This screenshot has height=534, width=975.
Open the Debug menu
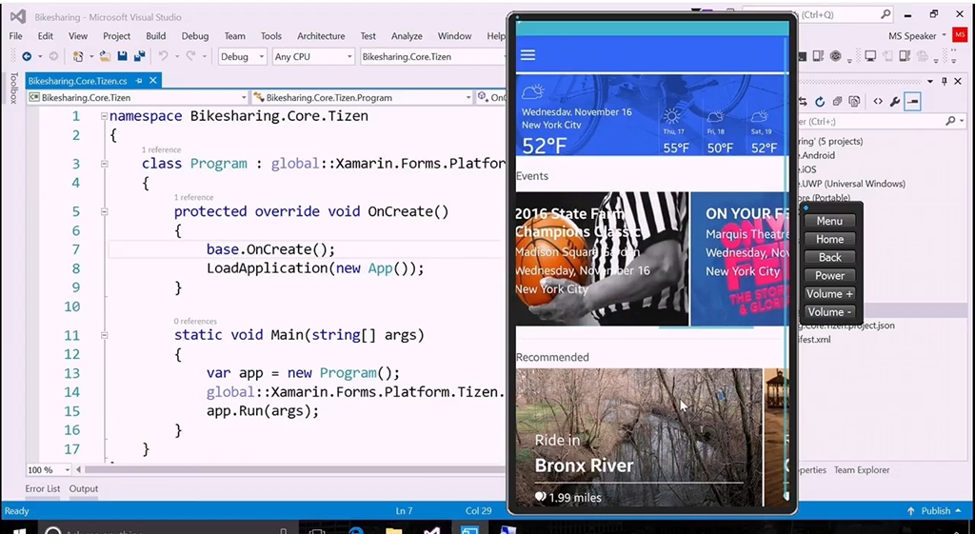pyautogui.click(x=195, y=36)
